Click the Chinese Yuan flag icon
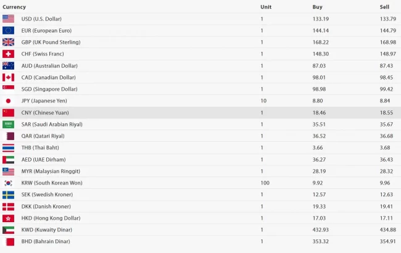 [x=9, y=112]
